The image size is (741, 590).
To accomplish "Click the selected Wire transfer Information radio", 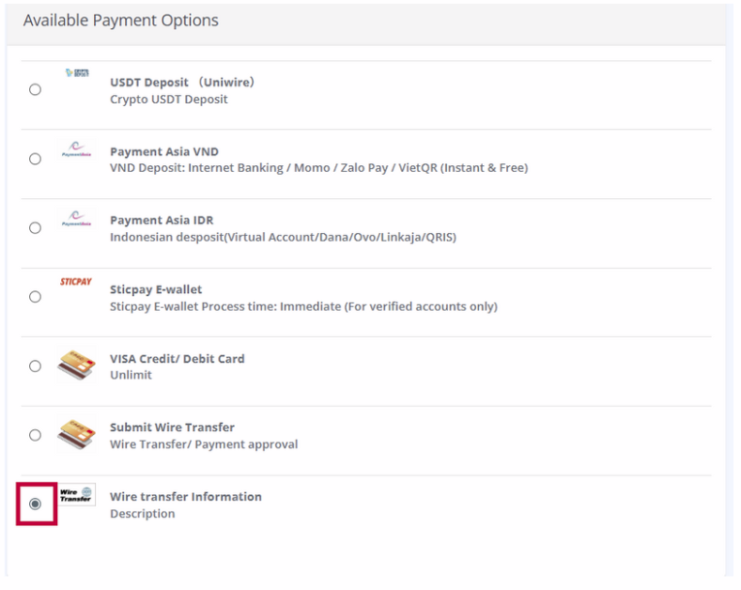I will click(x=35, y=505).
